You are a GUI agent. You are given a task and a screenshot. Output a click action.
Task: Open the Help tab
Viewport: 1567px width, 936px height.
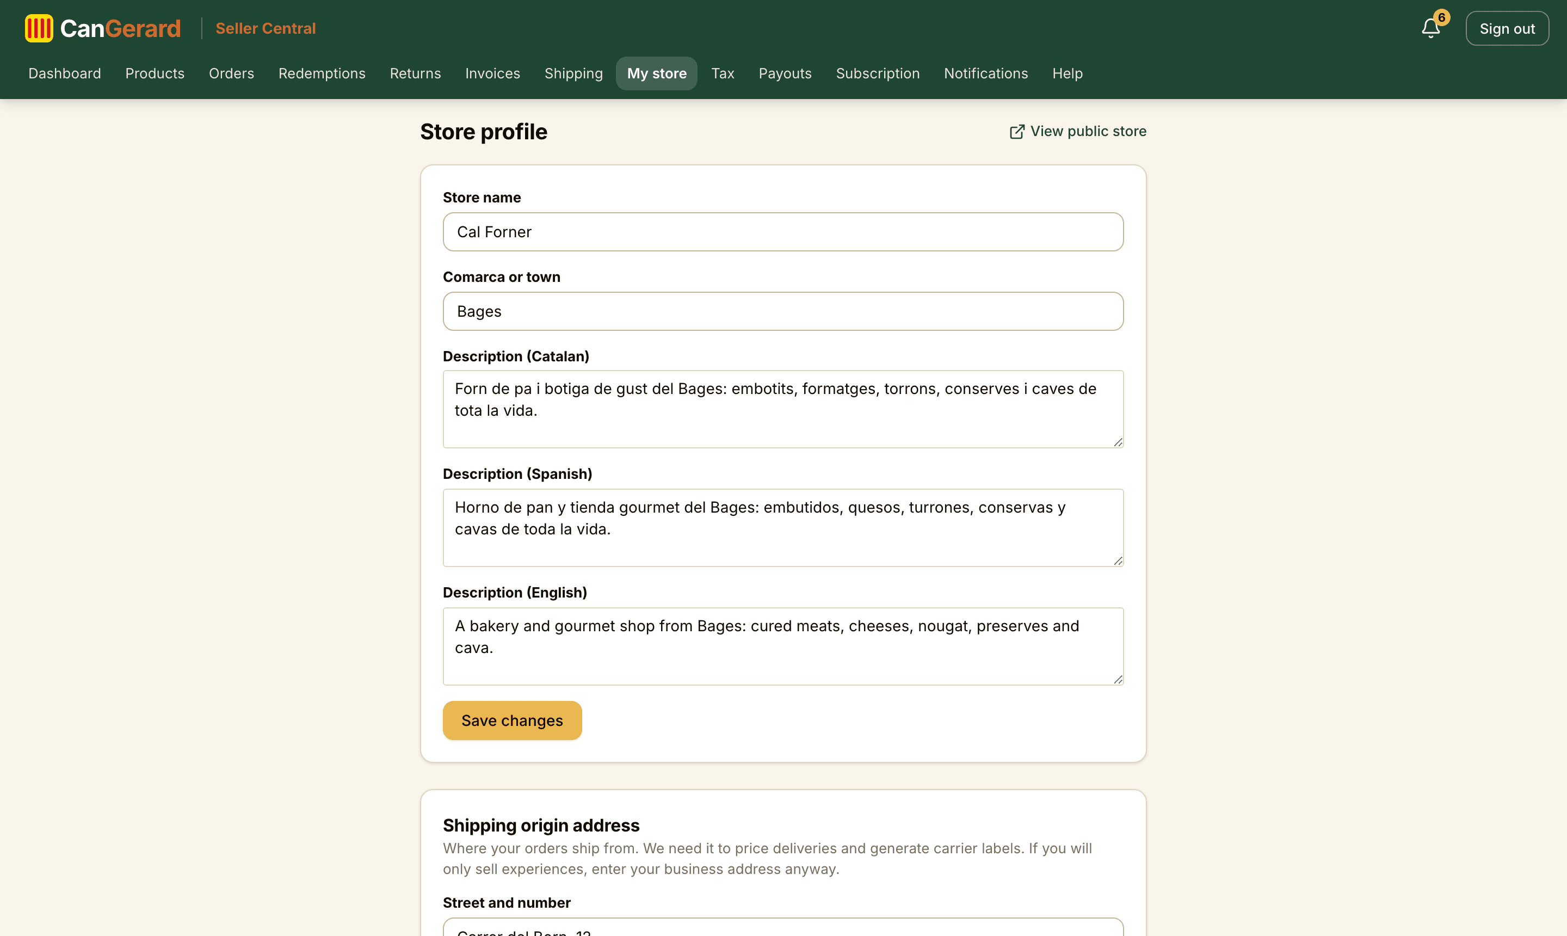click(1067, 73)
